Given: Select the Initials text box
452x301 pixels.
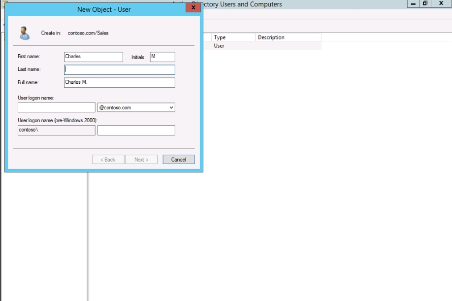Looking at the screenshot, I should [162, 57].
